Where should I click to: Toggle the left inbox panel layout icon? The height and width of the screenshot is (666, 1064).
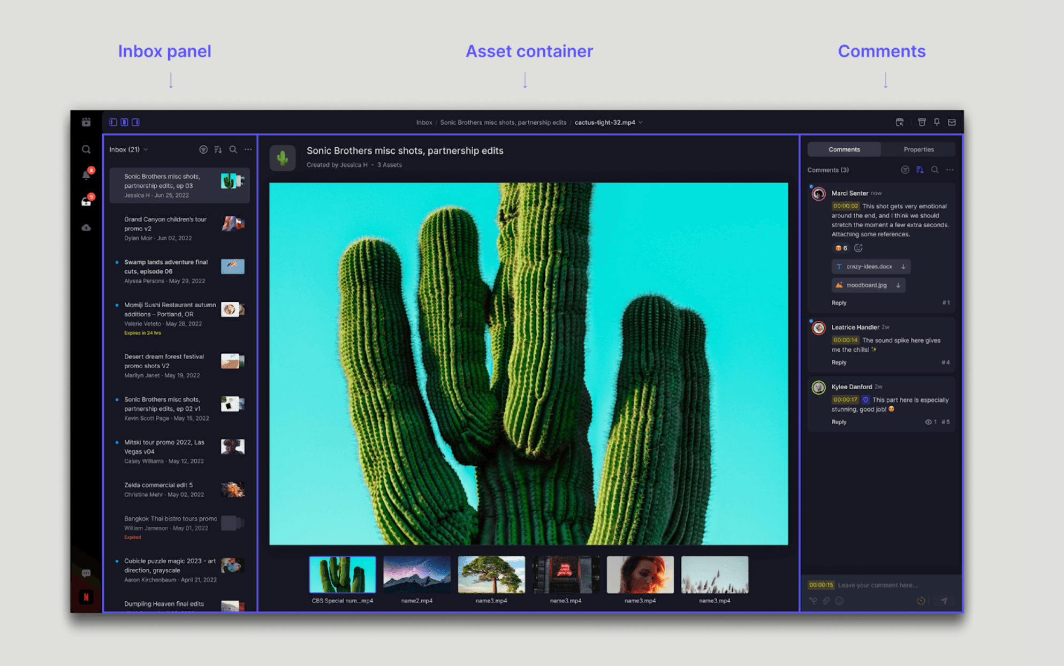[113, 122]
